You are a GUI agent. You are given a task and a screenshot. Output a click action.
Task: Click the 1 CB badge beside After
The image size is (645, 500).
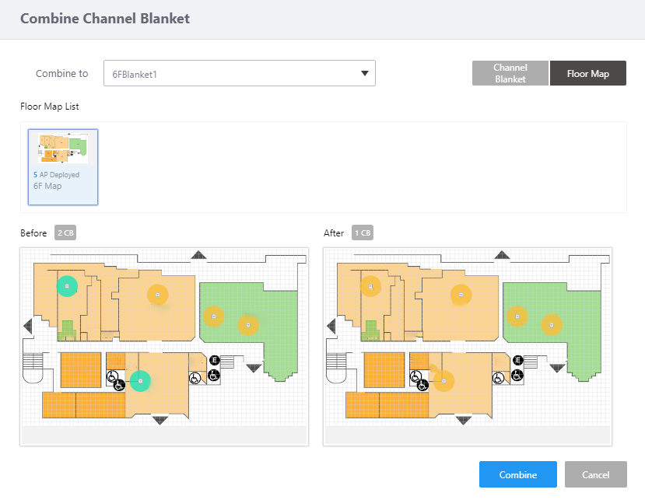coord(363,233)
